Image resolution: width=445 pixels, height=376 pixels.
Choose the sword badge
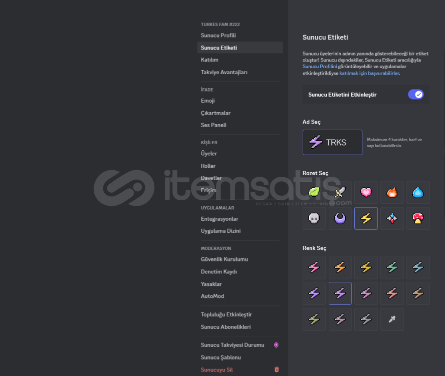[x=340, y=193]
